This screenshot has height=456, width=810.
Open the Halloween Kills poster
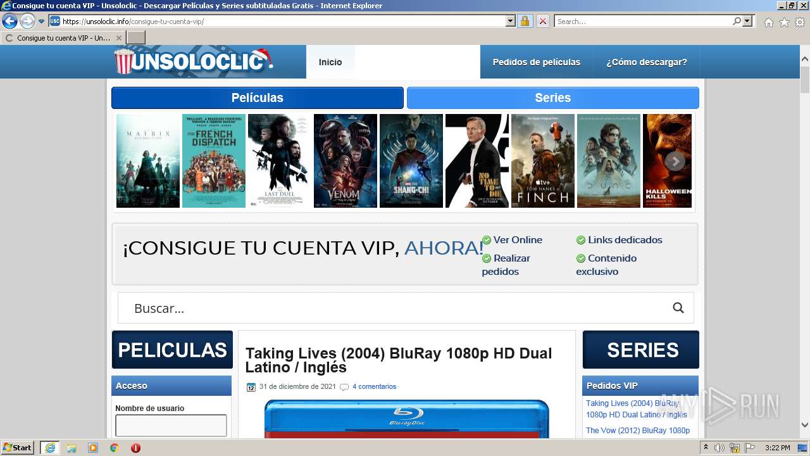pyautogui.click(x=668, y=161)
